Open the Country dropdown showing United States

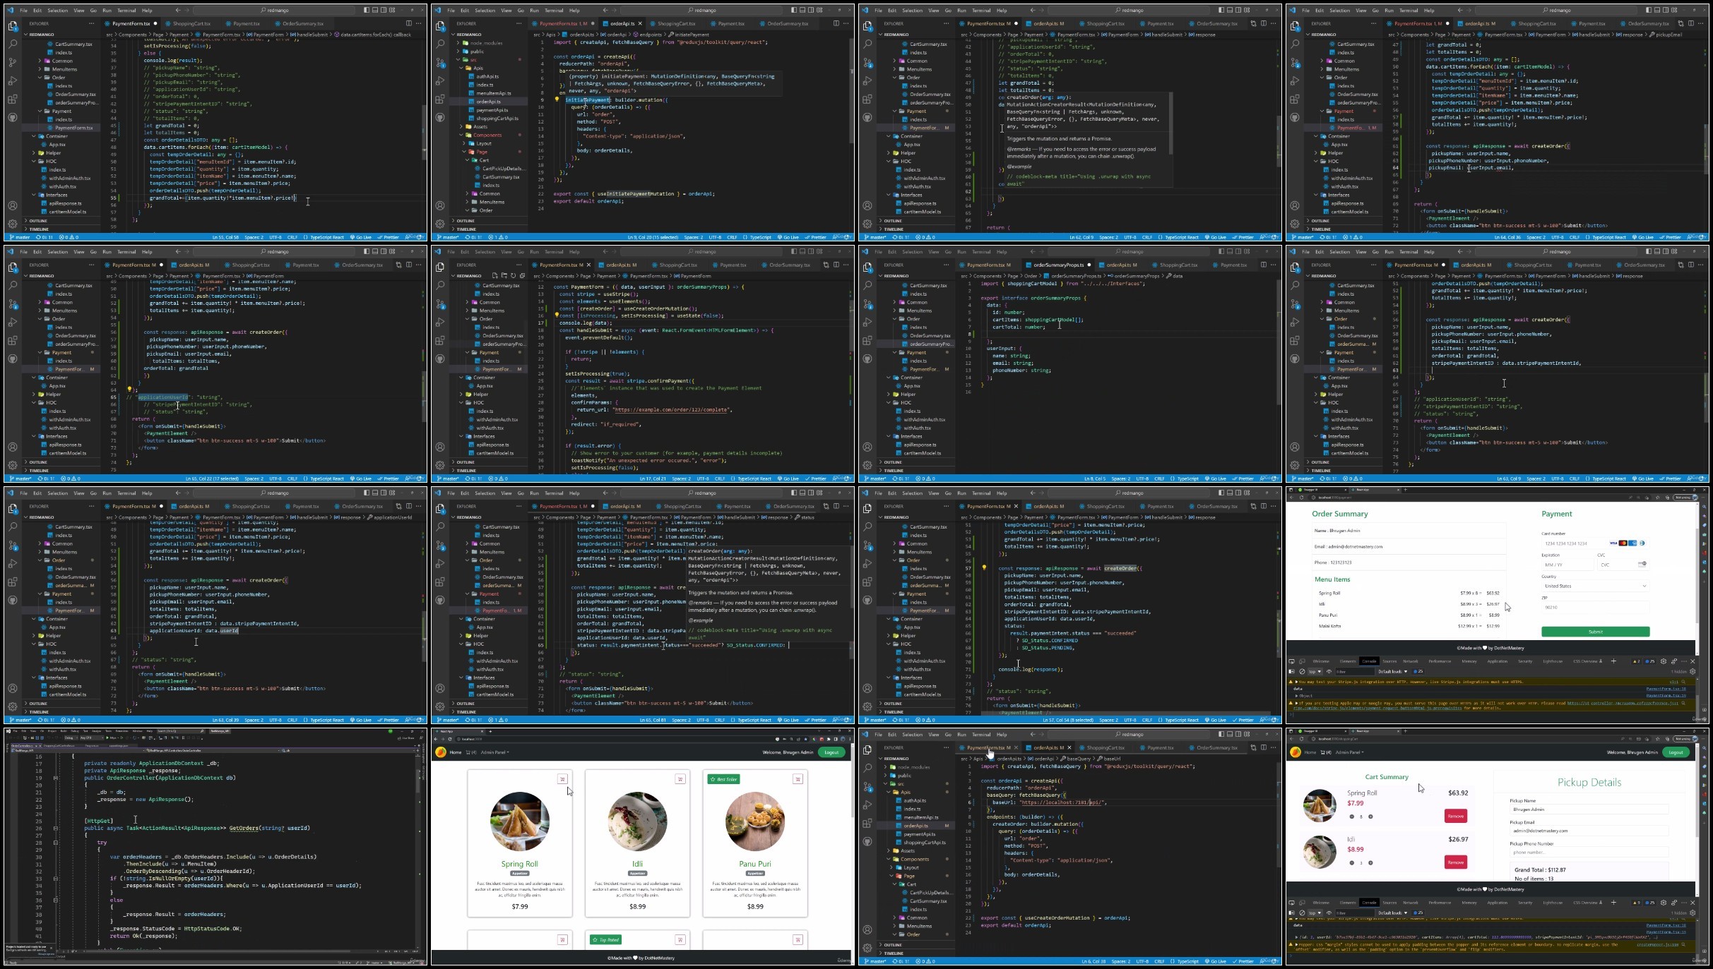(1595, 586)
